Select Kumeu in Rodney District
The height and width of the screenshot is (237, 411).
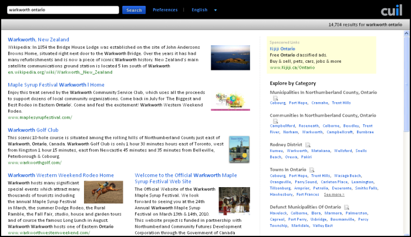[277, 151]
